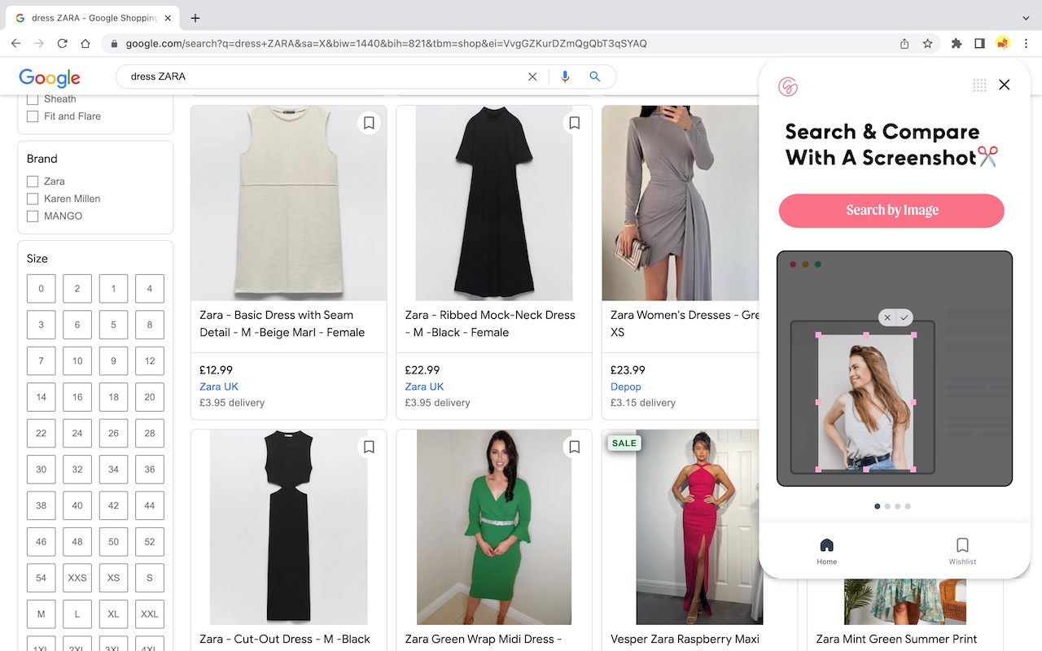This screenshot has height=651, width=1042.
Task: Start voice search with the microphone
Action: tap(565, 76)
